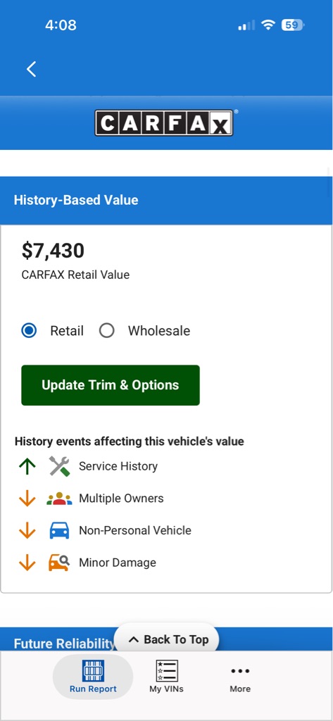Tap the battery indicator in status bar
This screenshot has width=333, height=721.
(x=293, y=25)
